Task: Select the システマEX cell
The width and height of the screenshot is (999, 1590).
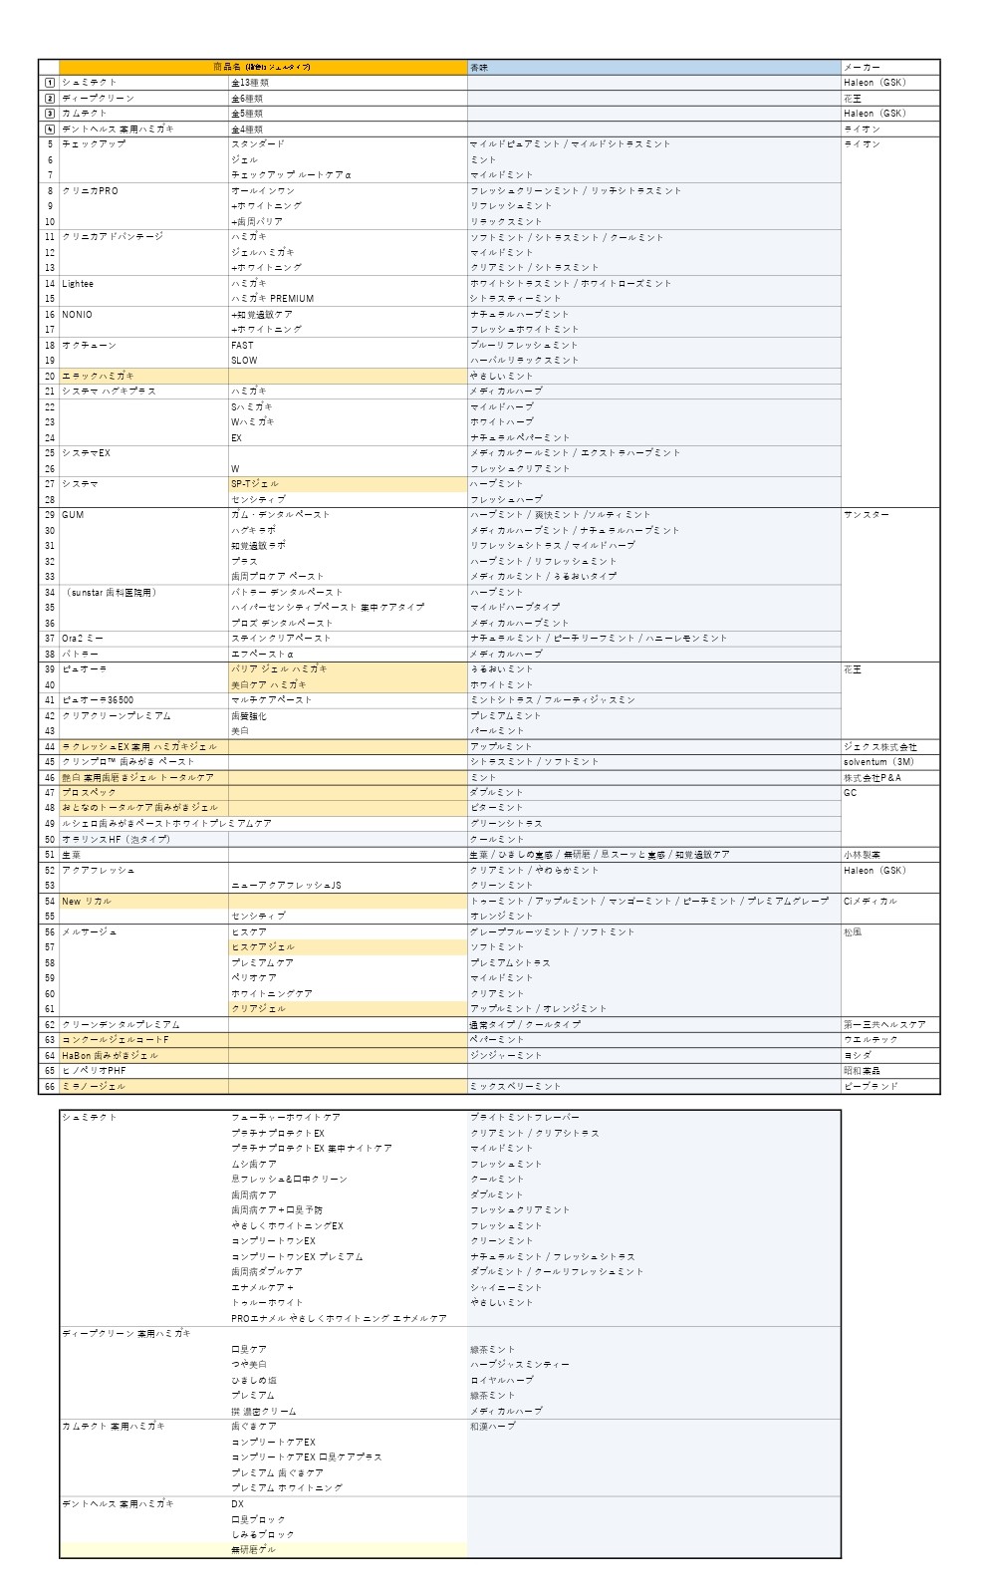Action: pos(143,453)
